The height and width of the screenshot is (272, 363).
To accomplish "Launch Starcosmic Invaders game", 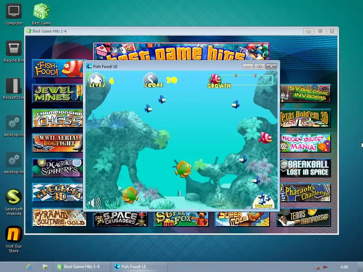I will pyautogui.click(x=305, y=93).
